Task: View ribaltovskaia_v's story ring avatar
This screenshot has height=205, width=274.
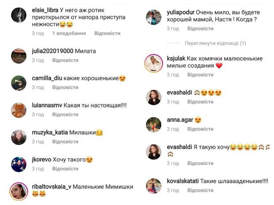Action: click(x=19, y=192)
